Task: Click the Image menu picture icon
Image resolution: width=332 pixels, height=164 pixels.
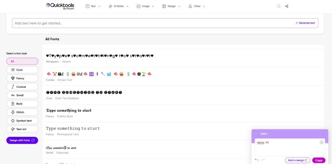Action: 138,6
